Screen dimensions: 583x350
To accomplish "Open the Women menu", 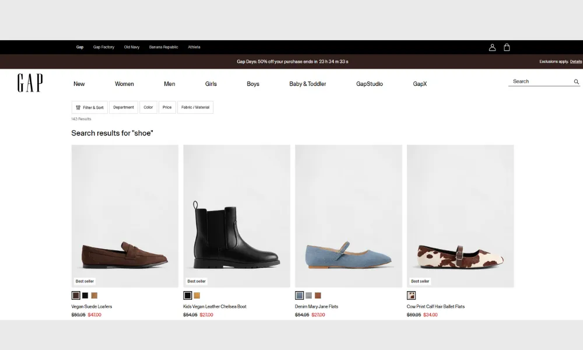I will coord(124,84).
